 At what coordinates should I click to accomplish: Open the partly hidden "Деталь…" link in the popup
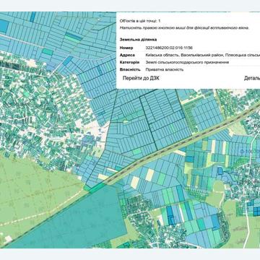252,78
